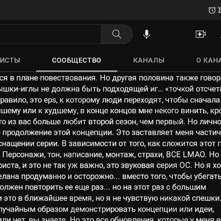Select the partially visible ПЛЕЙЛИСТЫ tab
The width and height of the screenshot is (221, 221).
point(10,60)
